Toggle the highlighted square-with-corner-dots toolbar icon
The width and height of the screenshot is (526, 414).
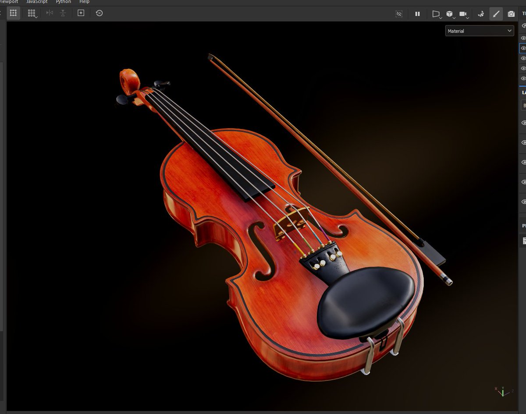pyautogui.click(x=13, y=13)
